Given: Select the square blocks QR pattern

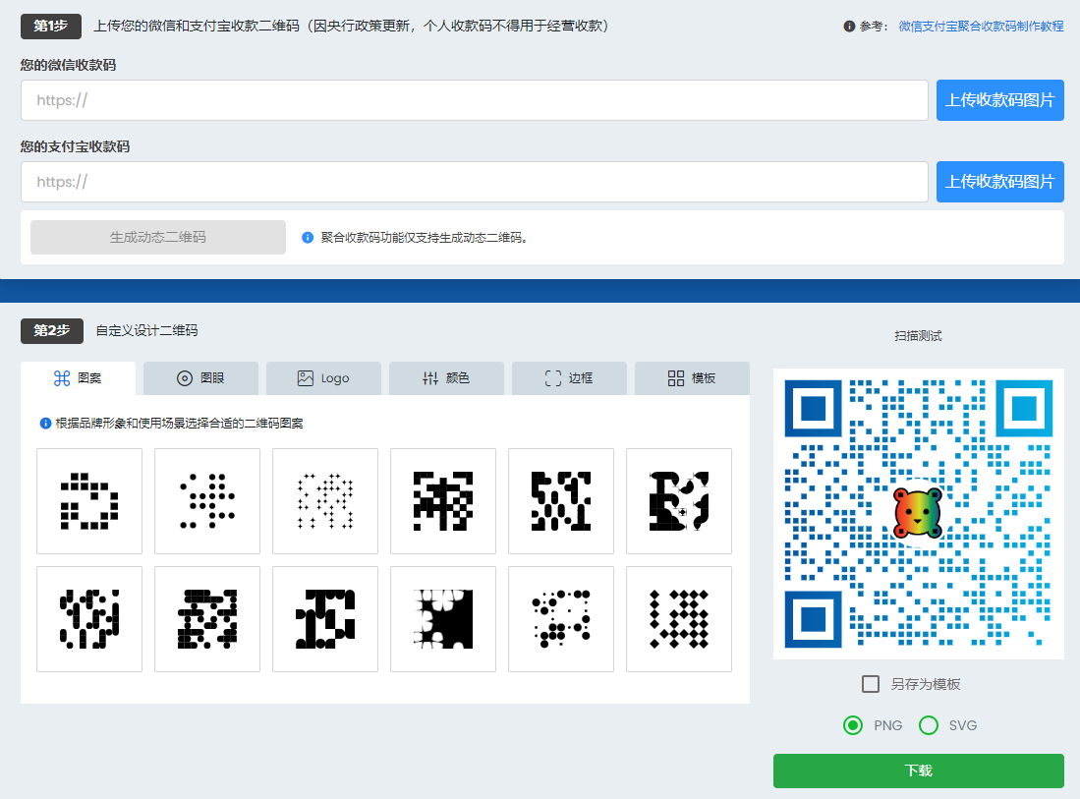Looking at the screenshot, I should [89, 501].
